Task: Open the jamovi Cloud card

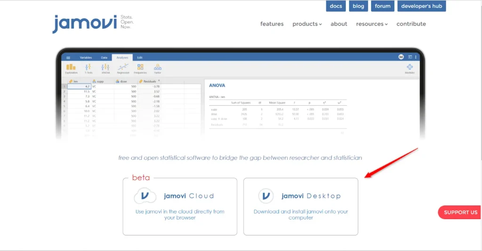Action: pos(180,206)
